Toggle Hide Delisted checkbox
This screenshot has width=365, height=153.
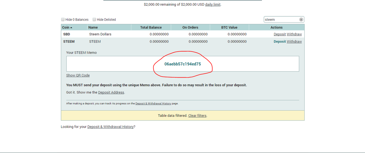(x=94, y=19)
